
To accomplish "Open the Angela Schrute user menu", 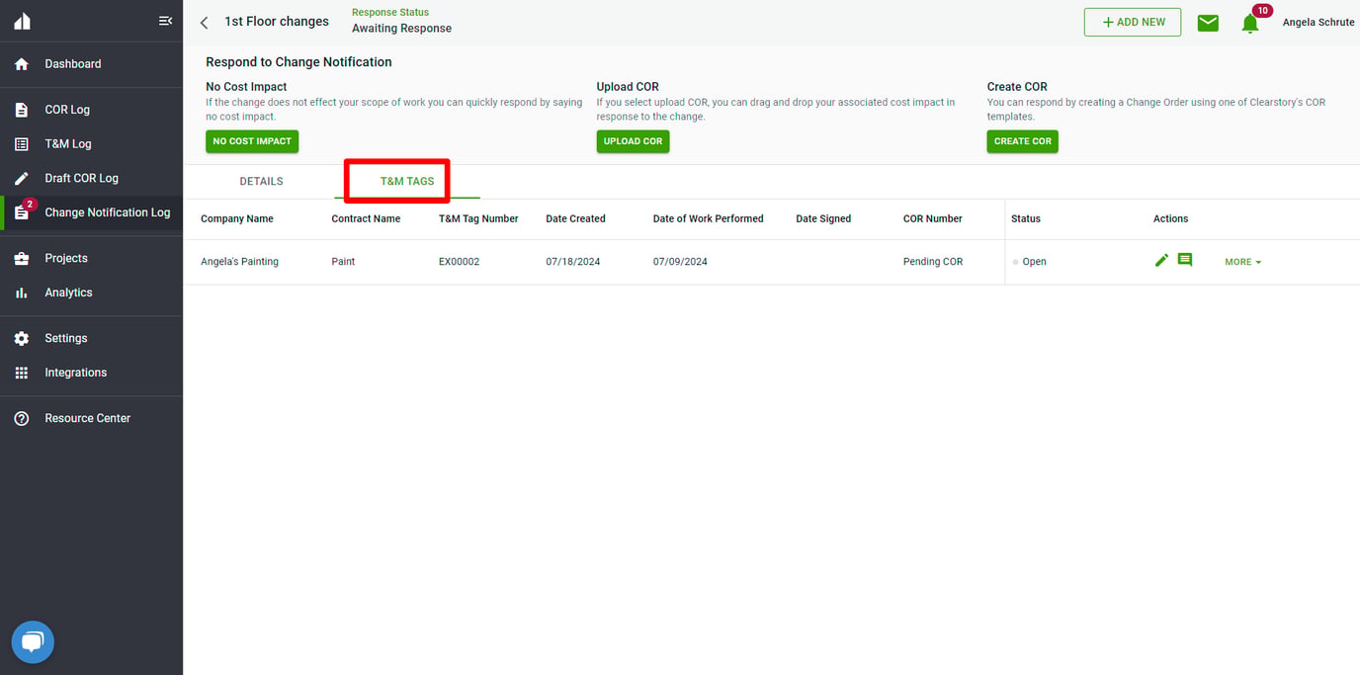I will [1318, 23].
